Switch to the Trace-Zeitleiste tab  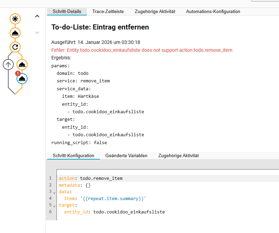[108, 11]
